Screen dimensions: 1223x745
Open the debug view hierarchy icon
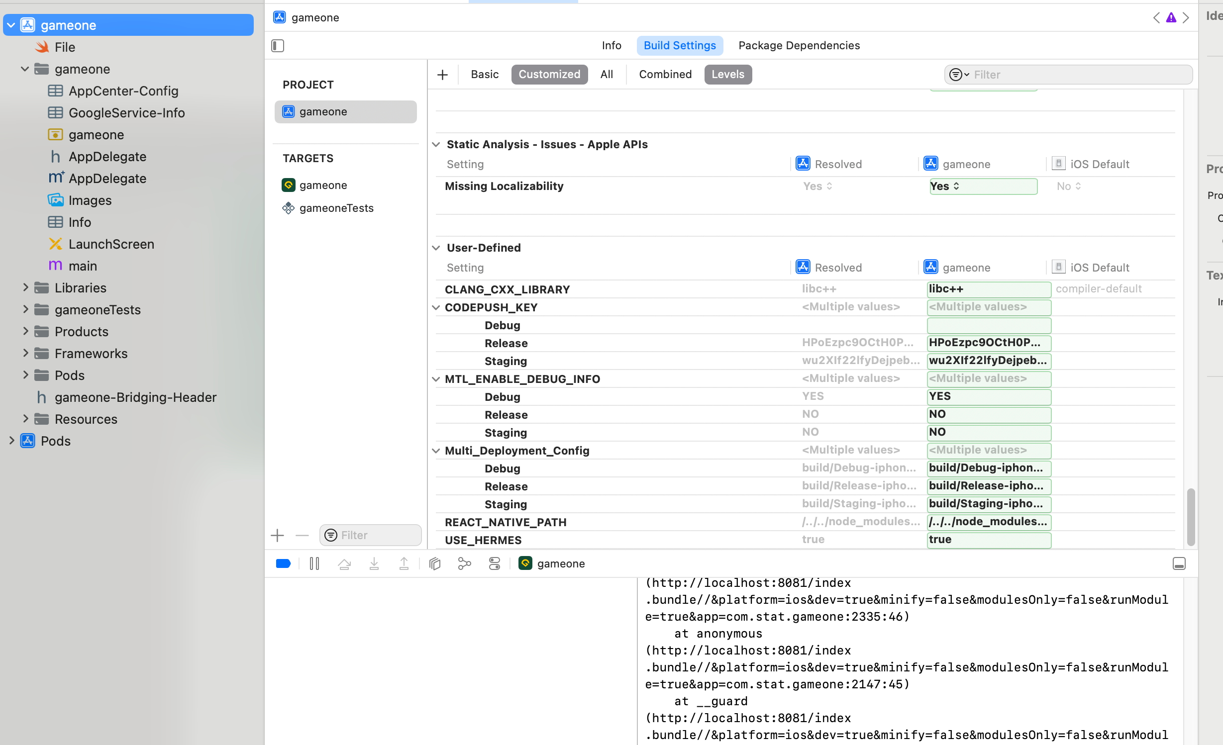point(435,563)
